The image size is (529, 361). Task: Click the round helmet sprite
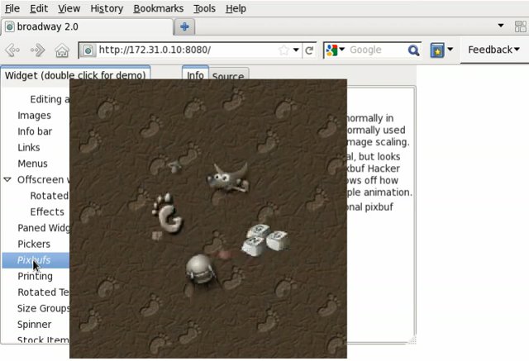[x=200, y=269]
